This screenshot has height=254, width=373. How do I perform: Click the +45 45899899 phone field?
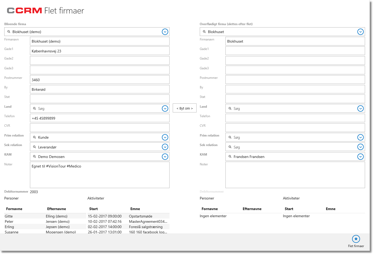click(100, 118)
